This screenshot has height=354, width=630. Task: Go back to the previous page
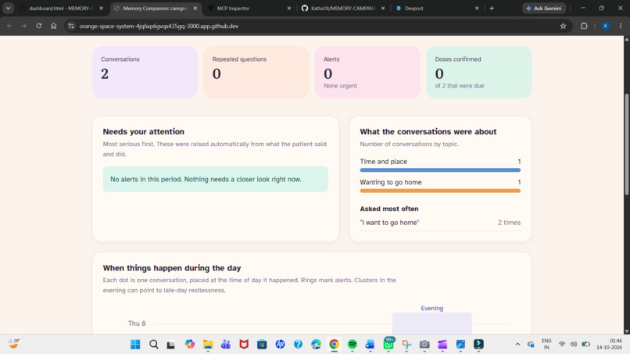pyautogui.click(x=9, y=26)
